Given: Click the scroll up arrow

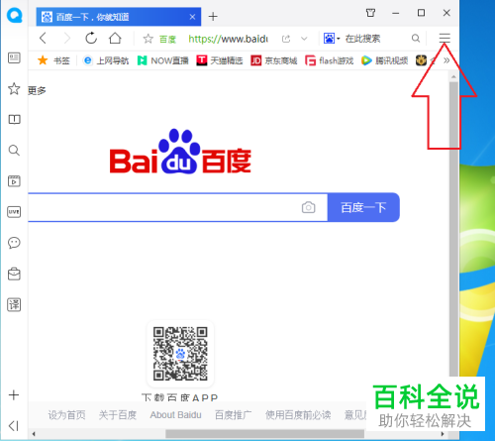Looking at the screenshot, I should (453, 76).
